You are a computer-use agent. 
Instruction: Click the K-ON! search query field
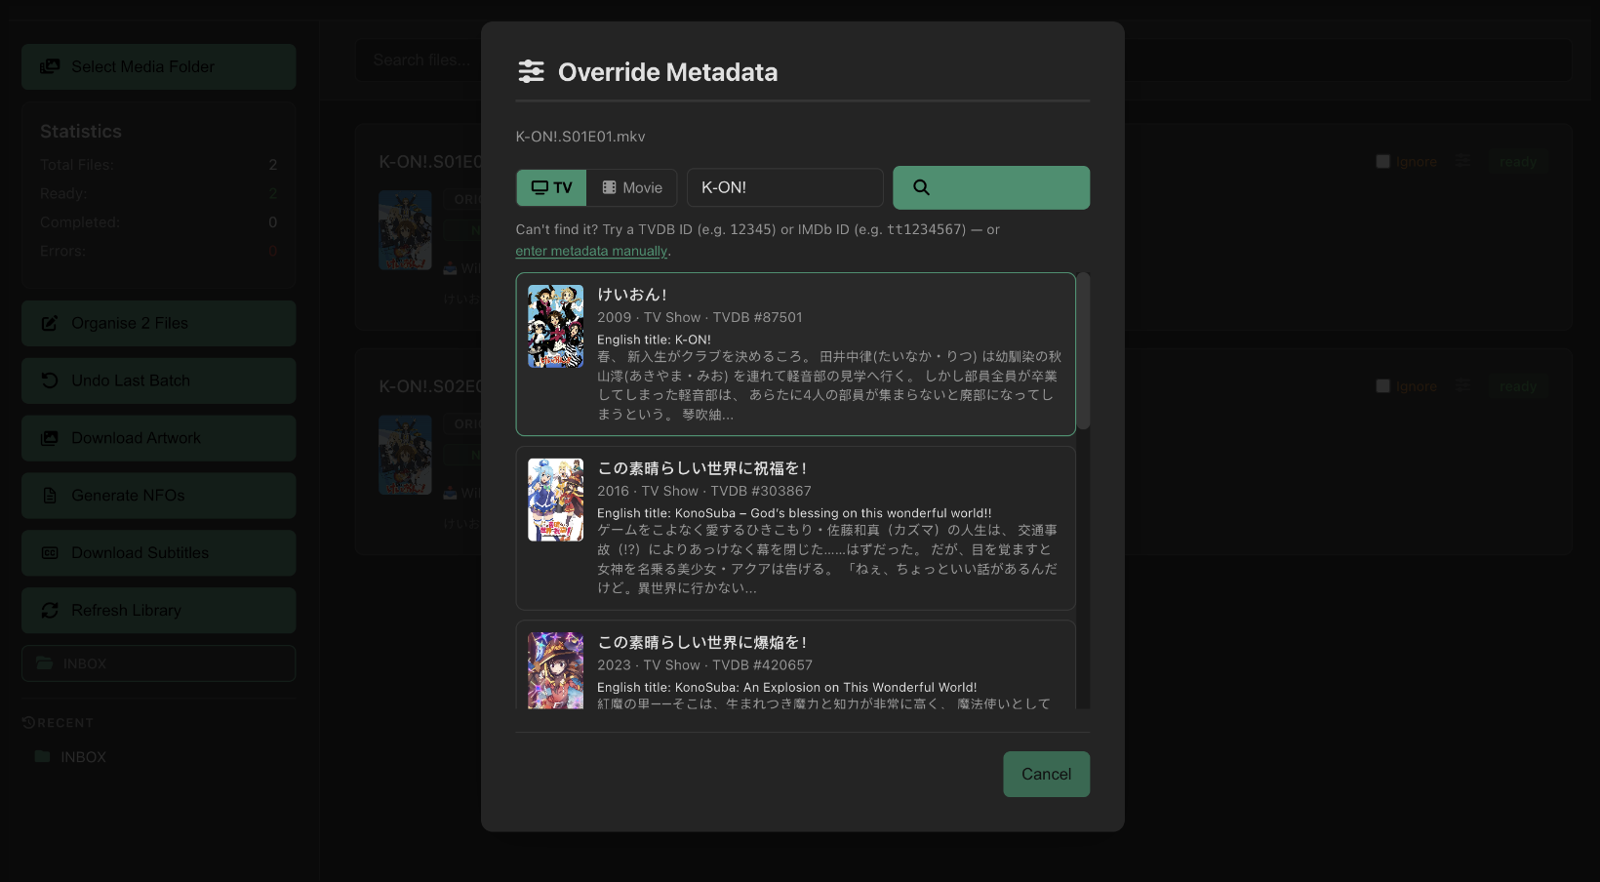point(785,187)
